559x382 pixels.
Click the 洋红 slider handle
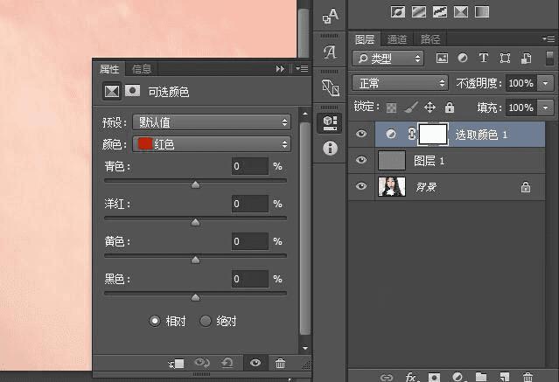[195, 222]
